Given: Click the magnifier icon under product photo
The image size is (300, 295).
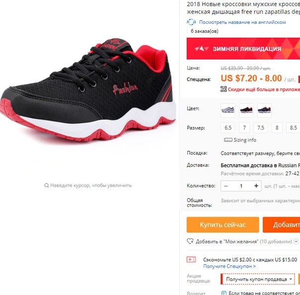Looking at the screenshot, I should (x=47, y=185).
